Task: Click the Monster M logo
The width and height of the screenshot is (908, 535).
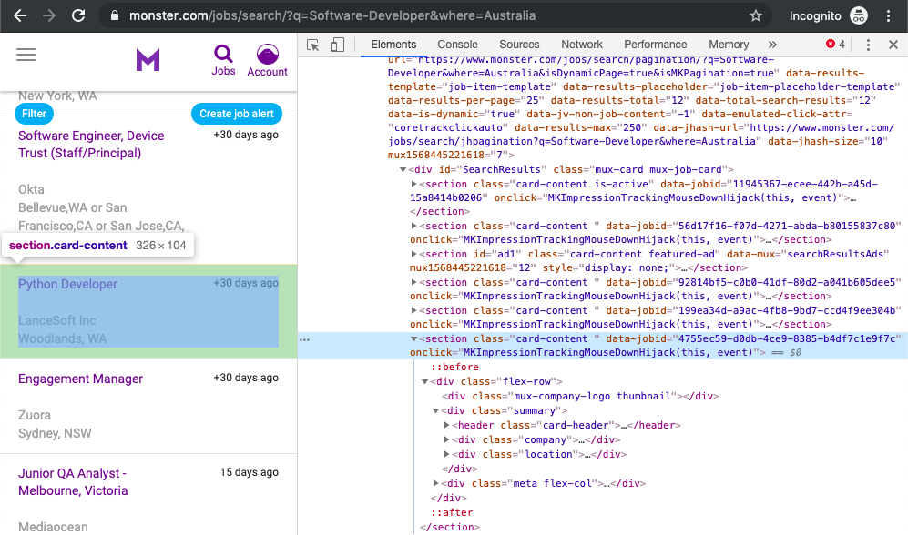Action: (x=148, y=59)
